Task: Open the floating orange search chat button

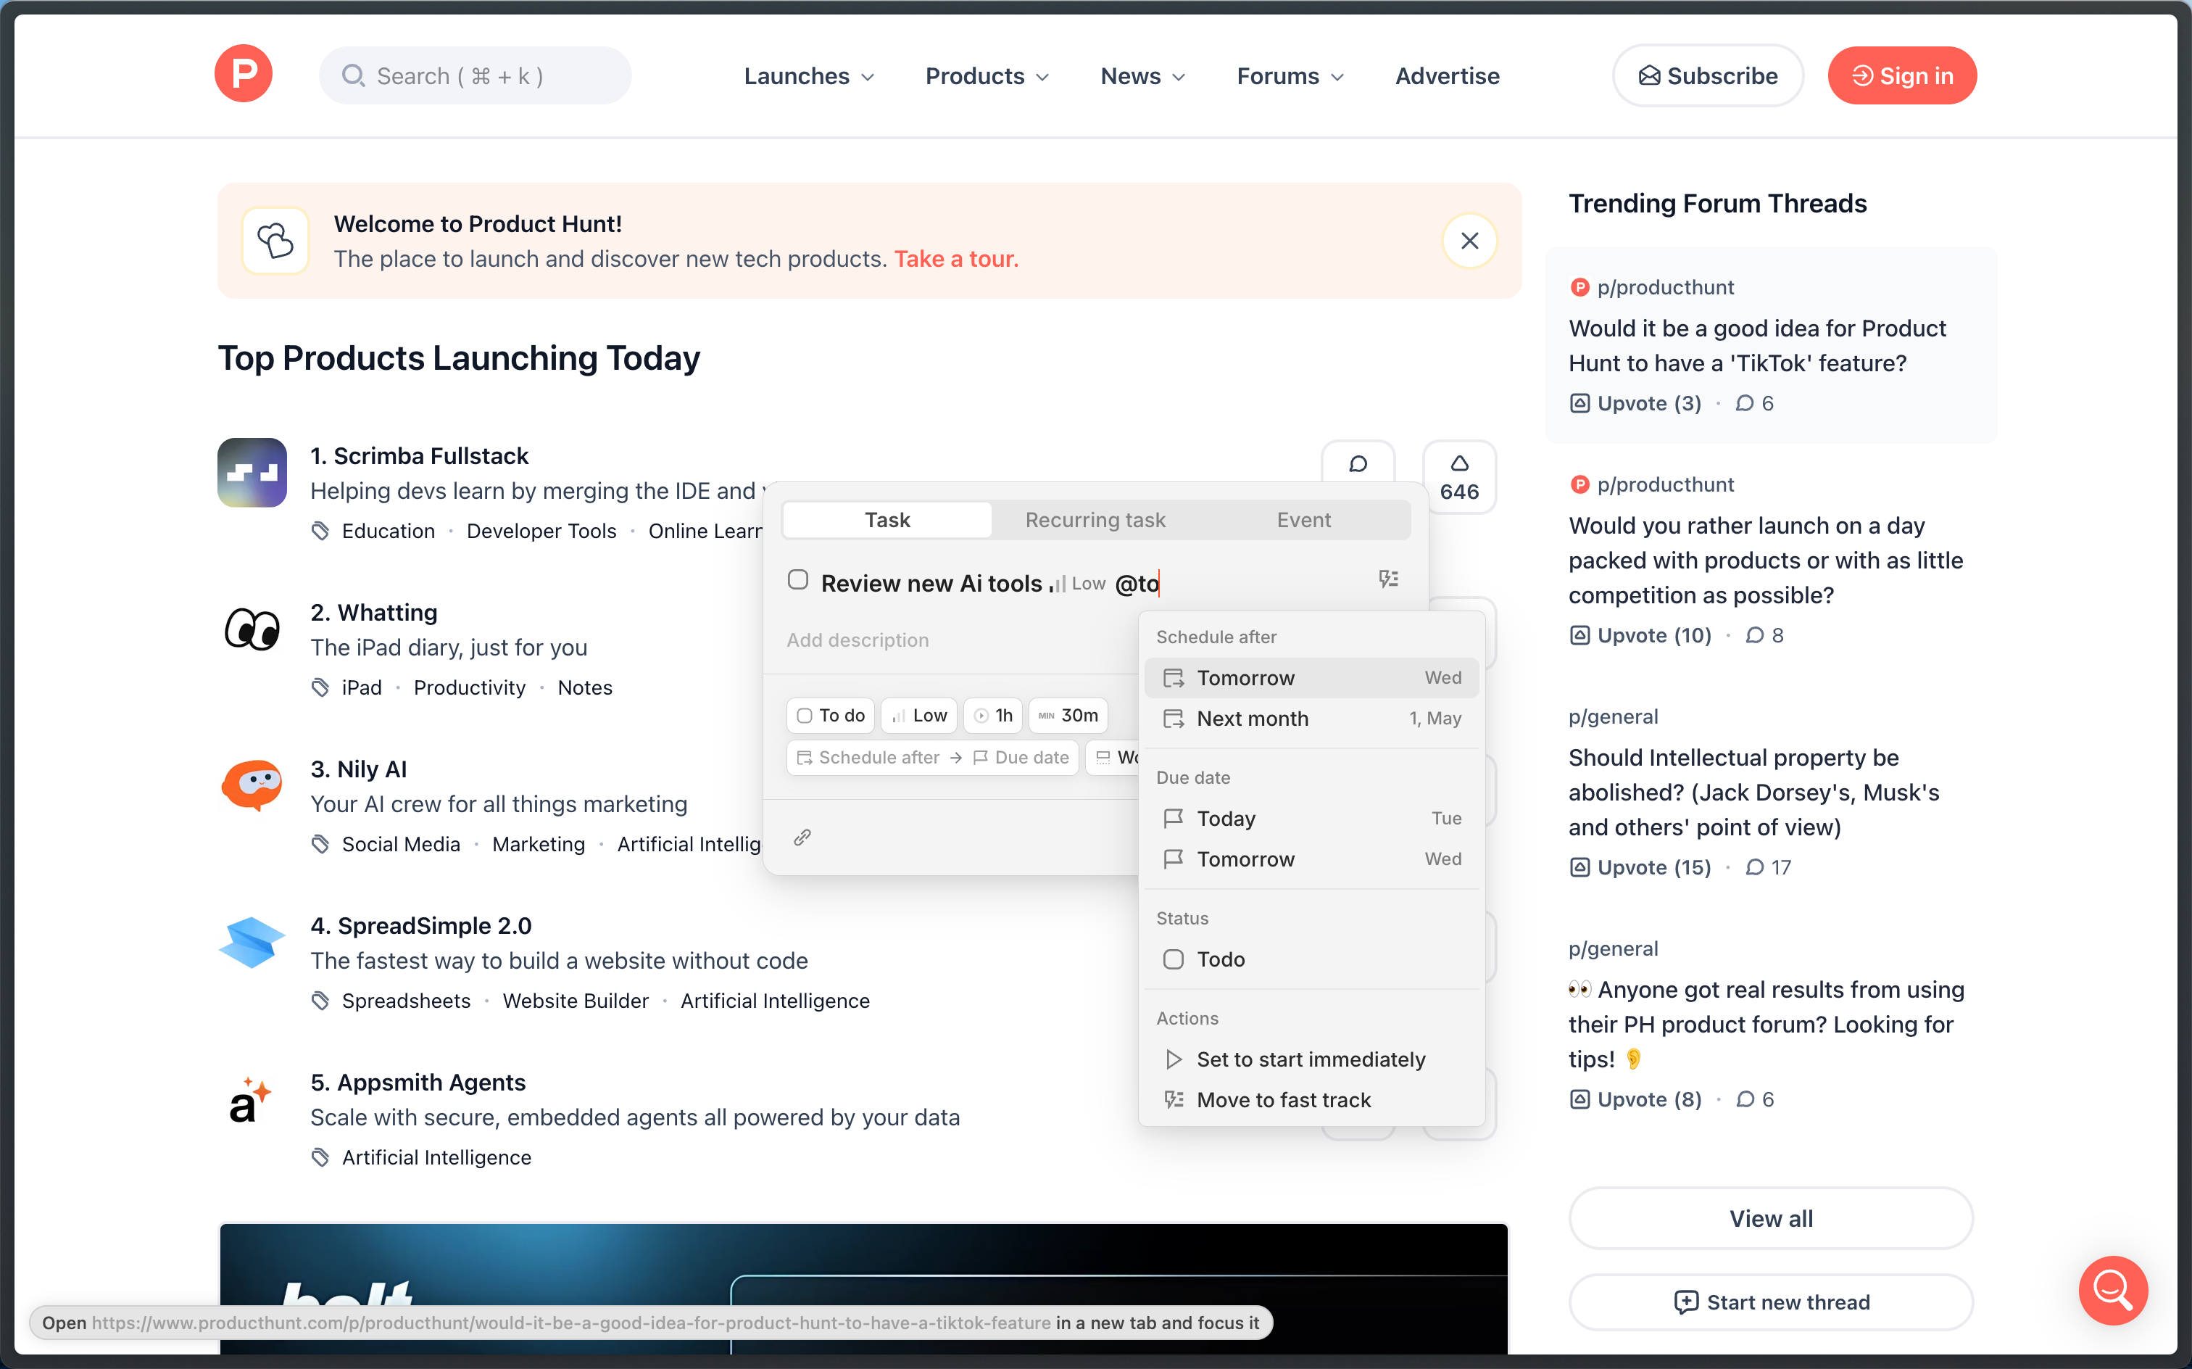Action: click(2112, 1289)
